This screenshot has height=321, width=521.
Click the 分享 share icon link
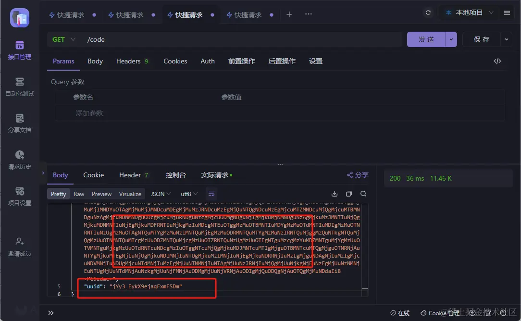(x=358, y=175)
